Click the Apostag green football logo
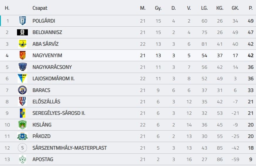 [x=23, y=159]
